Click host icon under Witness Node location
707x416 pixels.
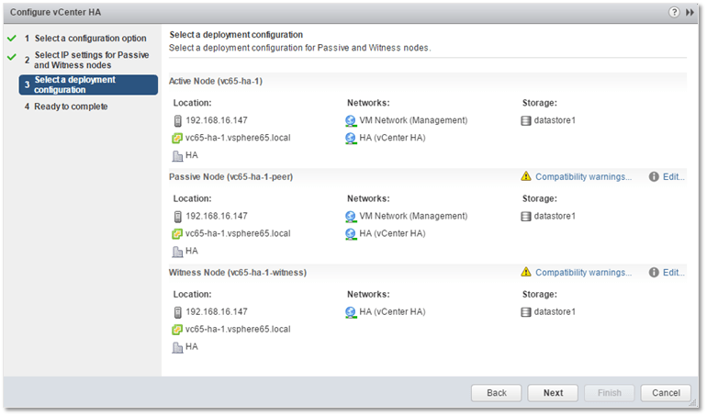[177, 312]
